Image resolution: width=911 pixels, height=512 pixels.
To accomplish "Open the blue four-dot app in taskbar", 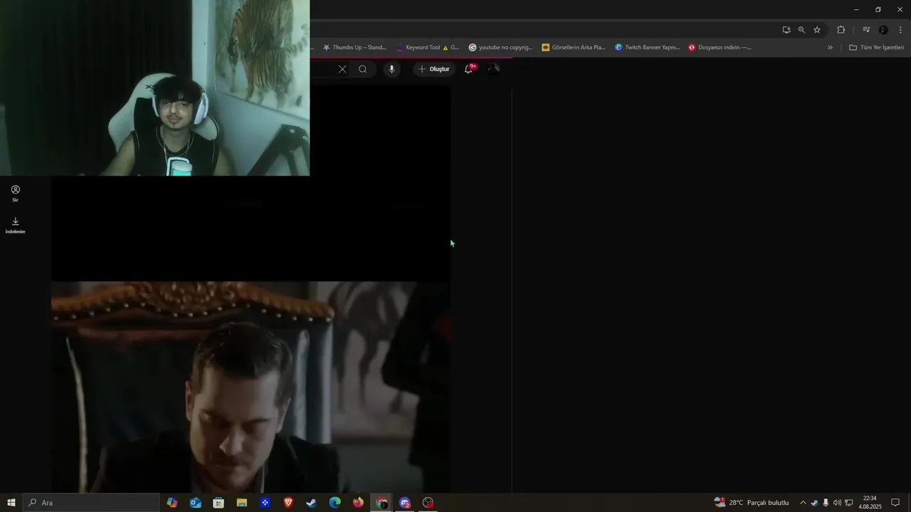I will point(265,503).
